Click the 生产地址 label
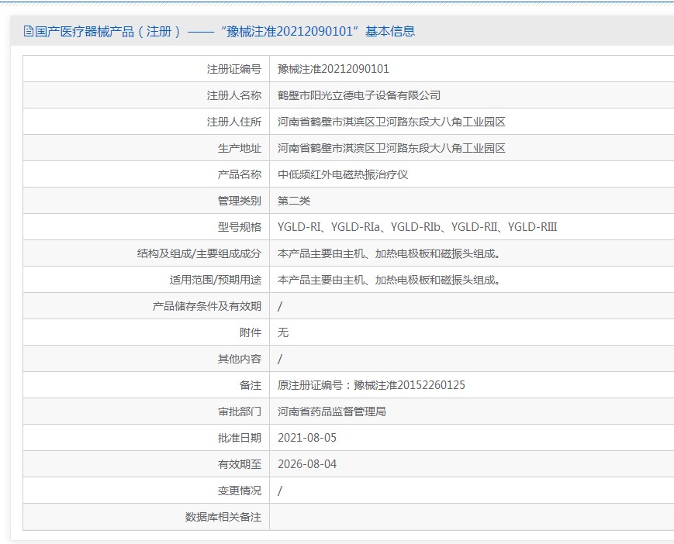This screenshot has height=544, width=674. point(240,148)
